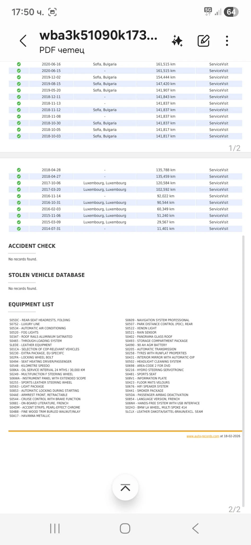The image size is (251, 545).
Task: Tap S07S2 - LUXURY LINE entry
Action: [24, 324]
